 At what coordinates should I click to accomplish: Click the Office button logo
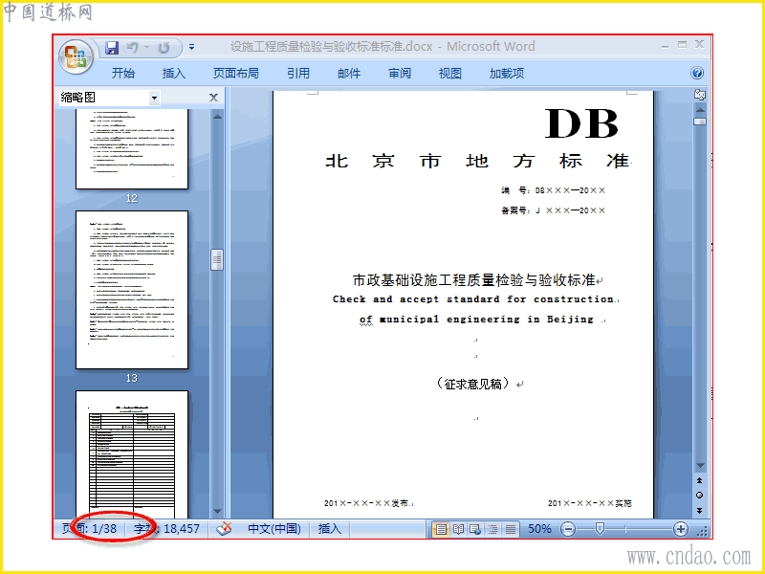76,56
